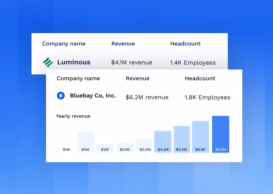Select the highlighted $6.2M revenue bar
This screenshot has height=194, width=273.
[220, 134]
